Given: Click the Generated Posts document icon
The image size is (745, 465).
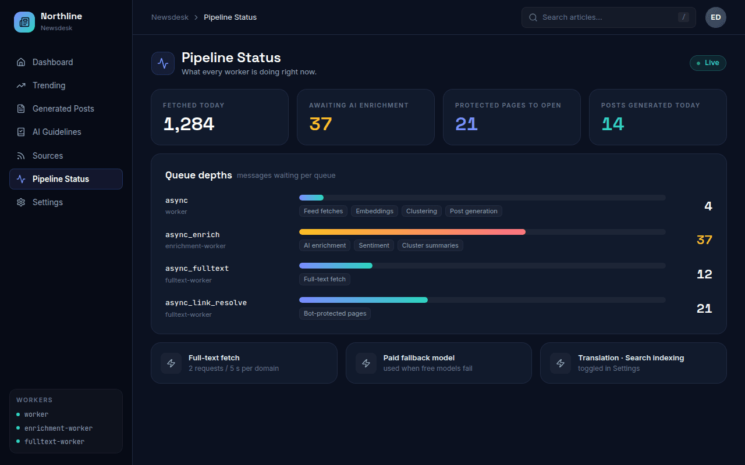Looking at the screenshot, I should 21,109.
